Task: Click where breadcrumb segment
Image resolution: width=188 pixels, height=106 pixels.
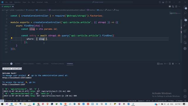Action: click(x=108, y=10)
